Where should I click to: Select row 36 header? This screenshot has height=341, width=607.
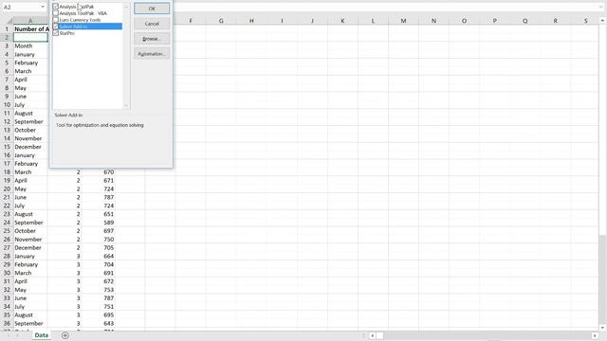coord(7,323)
